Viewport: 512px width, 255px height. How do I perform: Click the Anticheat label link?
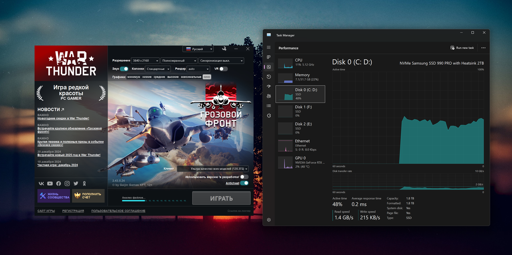[x=232, y=183]
